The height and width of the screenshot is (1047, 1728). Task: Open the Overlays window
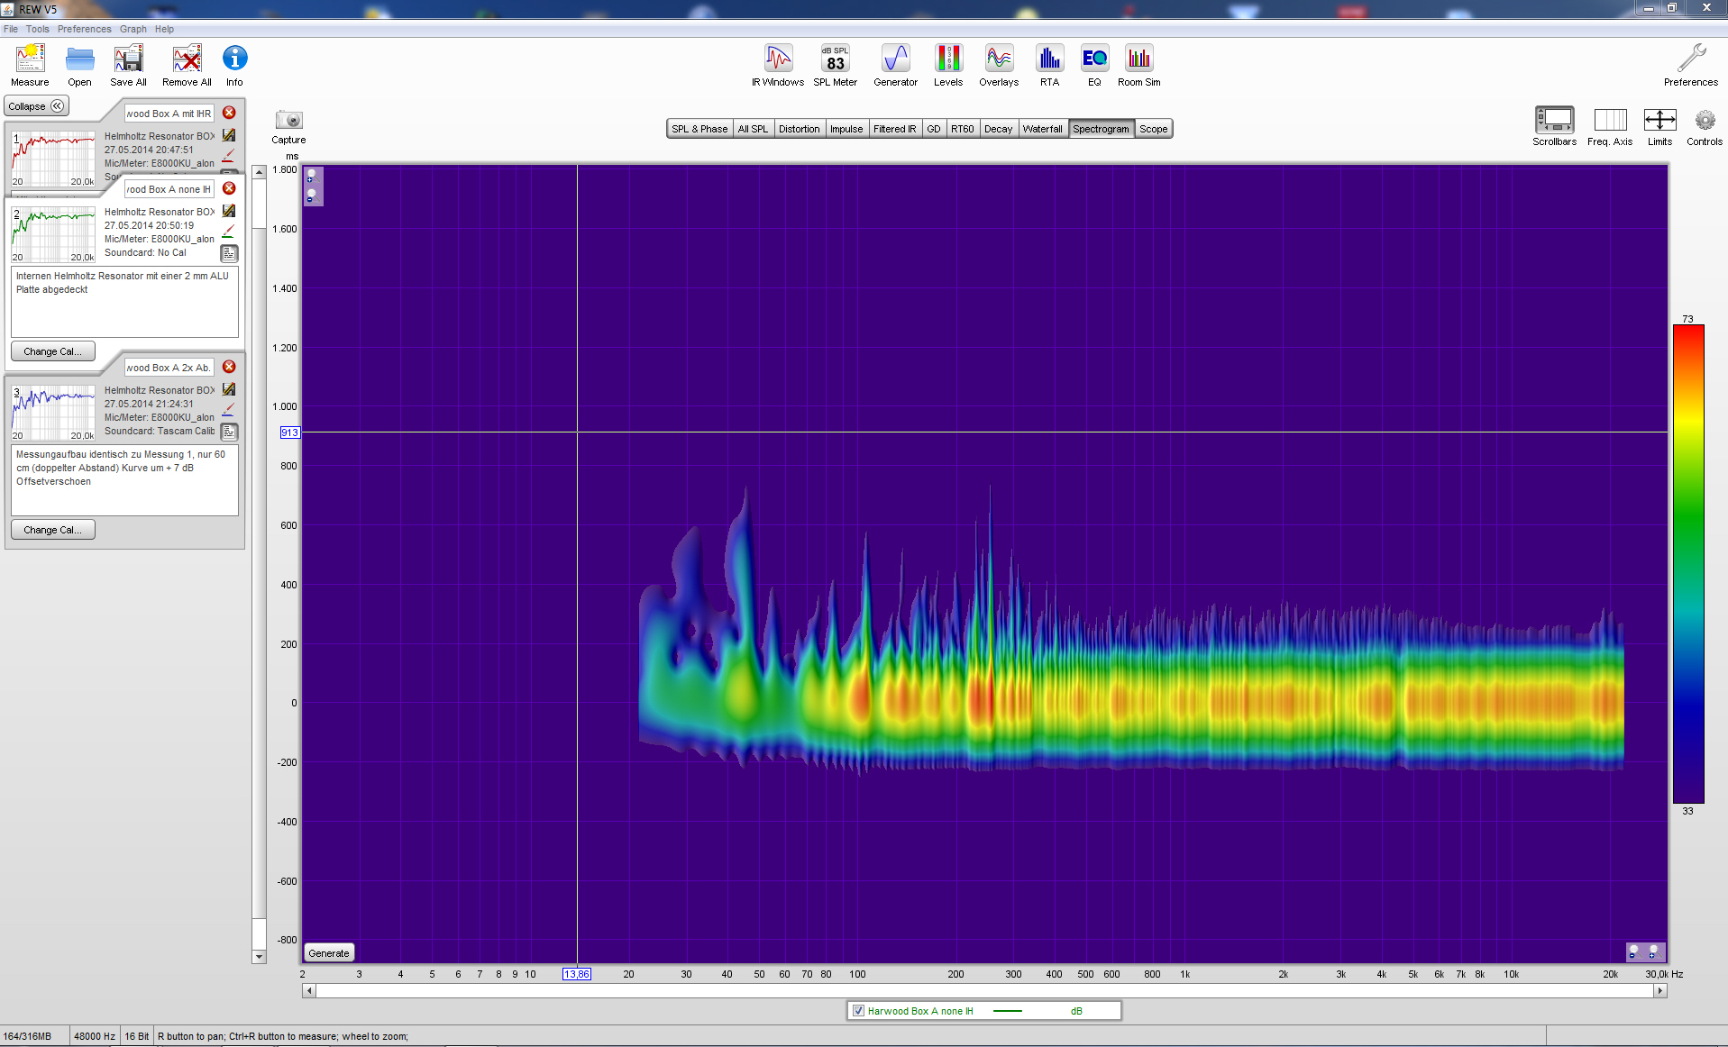click(x=999, y=65)
